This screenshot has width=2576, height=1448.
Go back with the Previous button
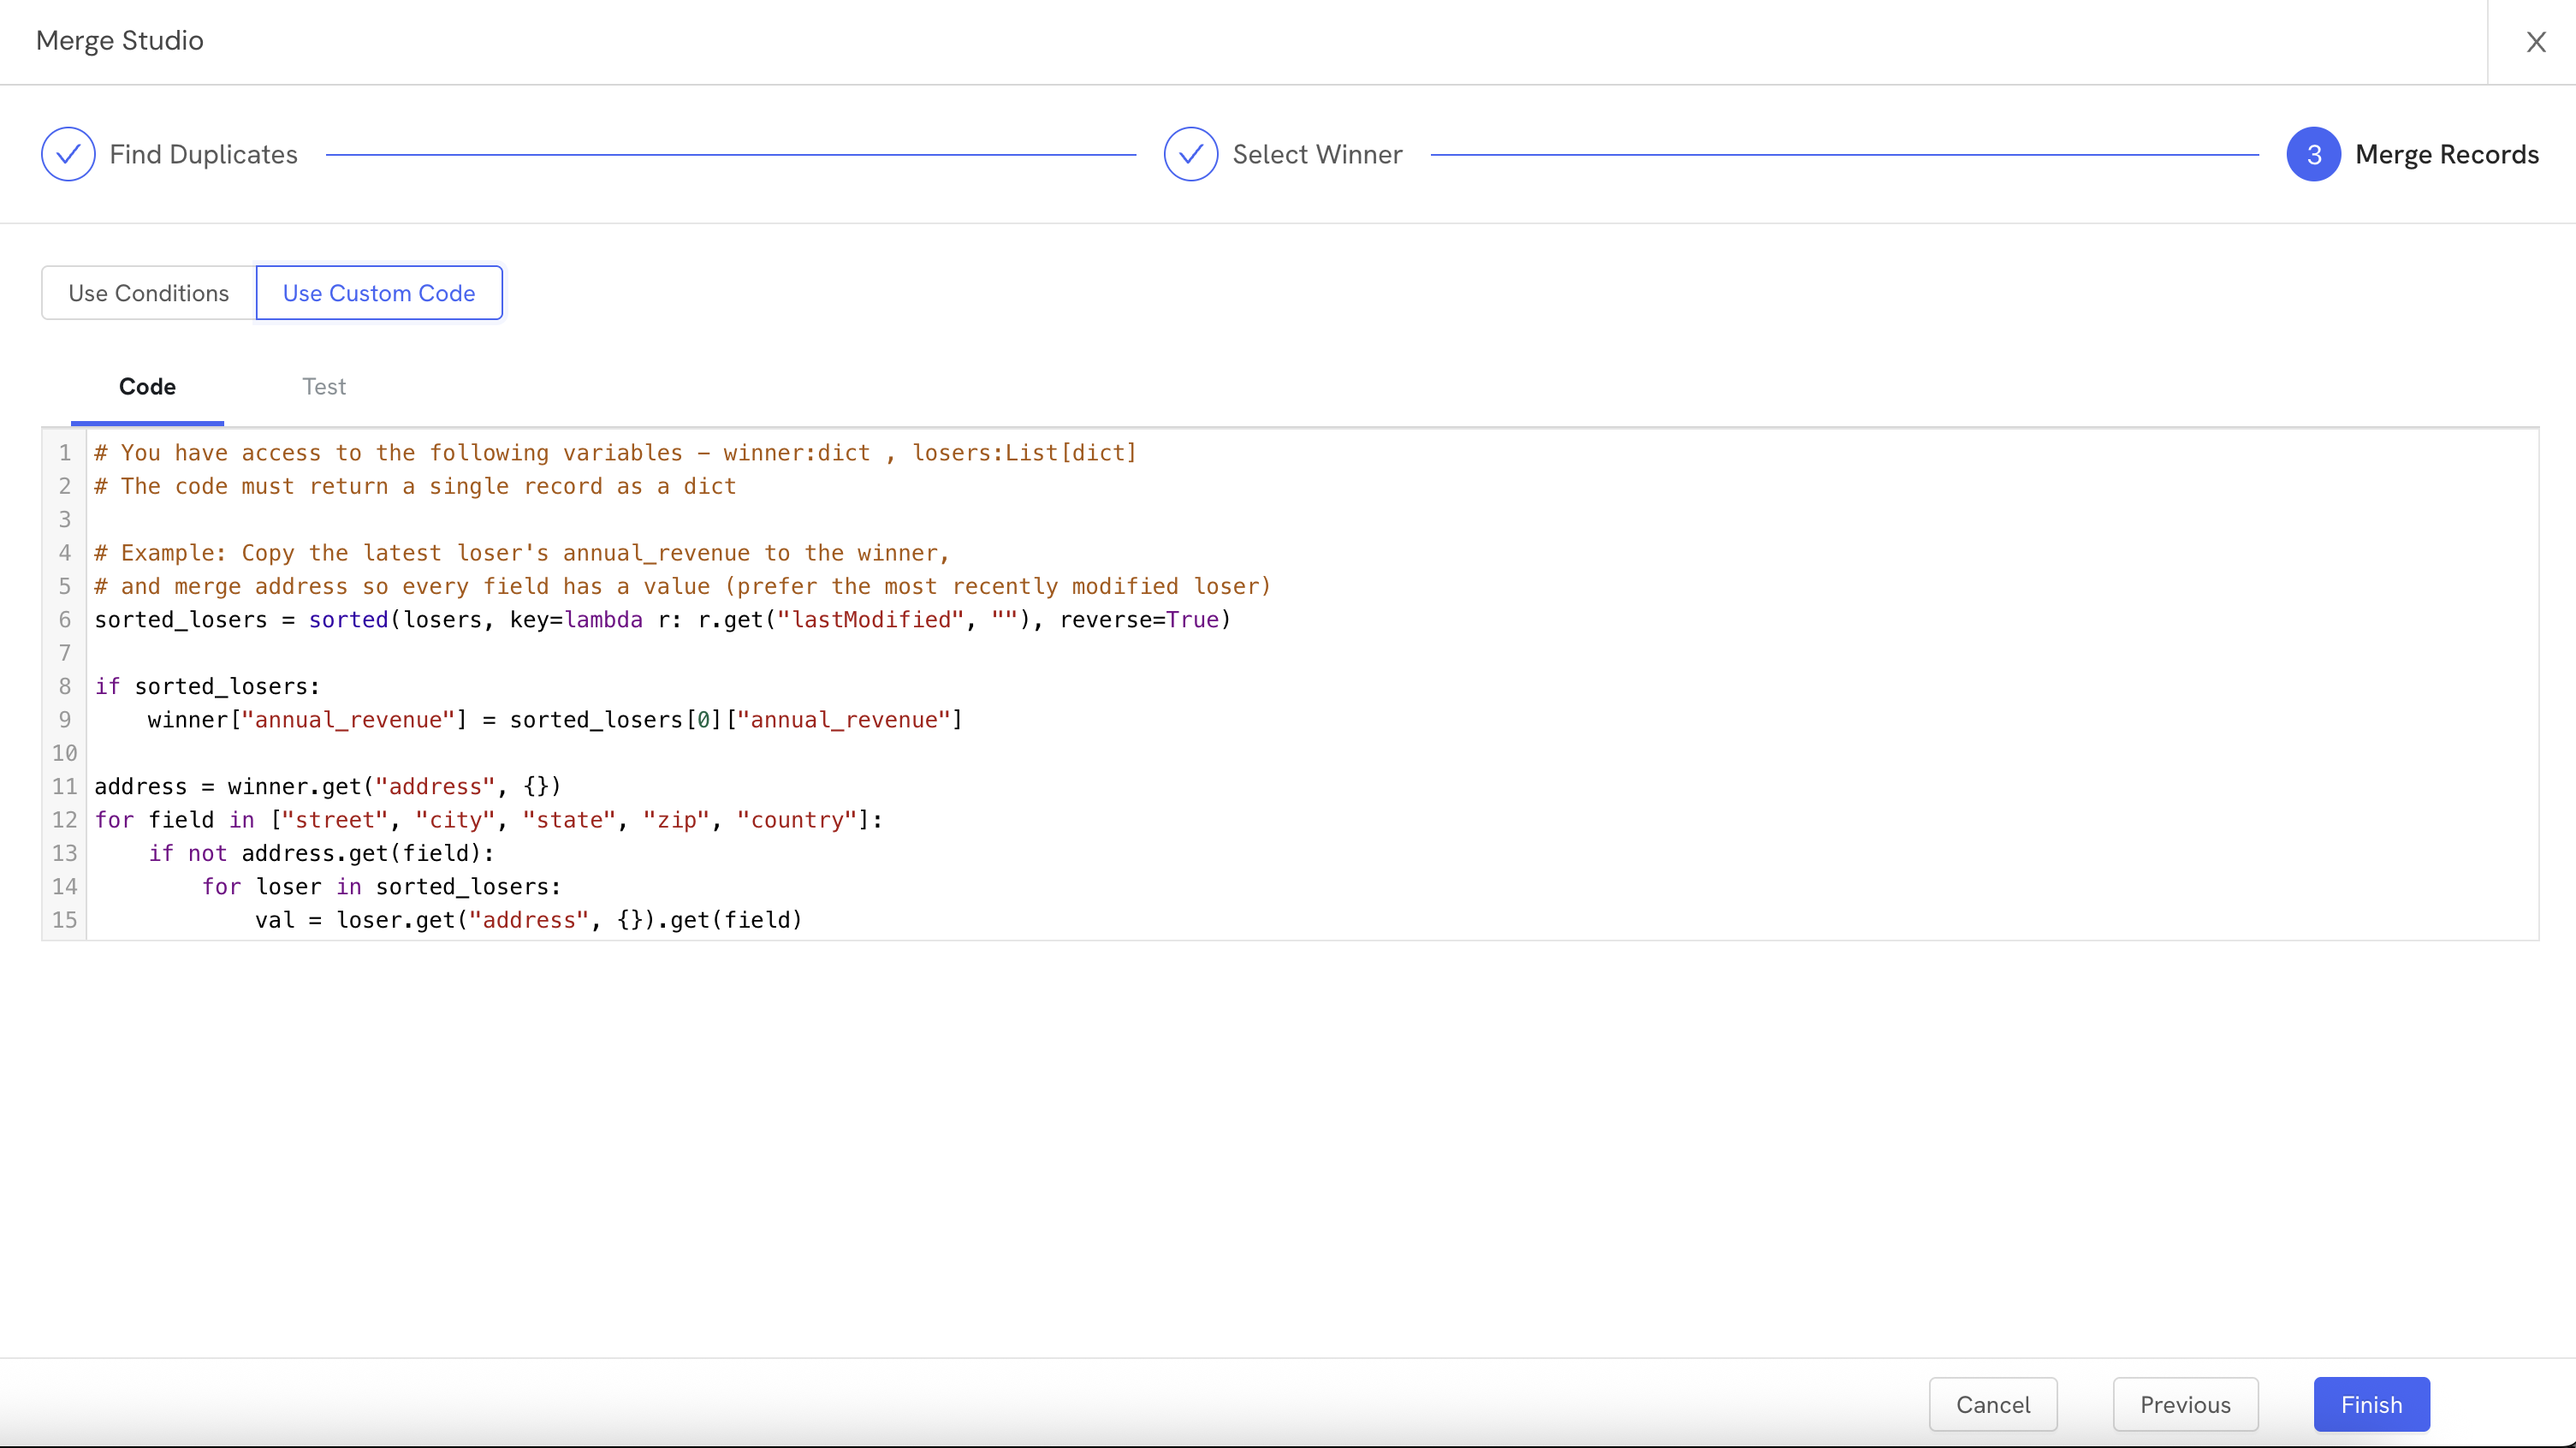click(2186, 1404)
